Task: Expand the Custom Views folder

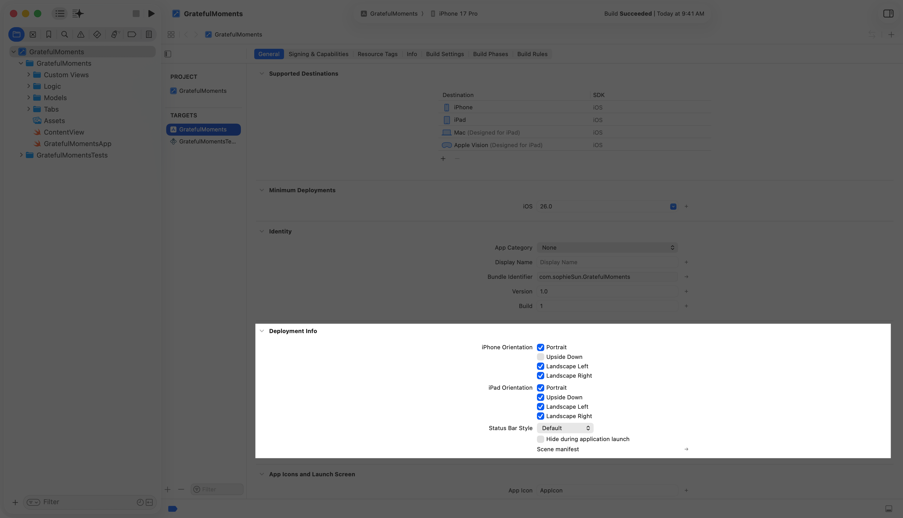Action: (x=28, y=75)
